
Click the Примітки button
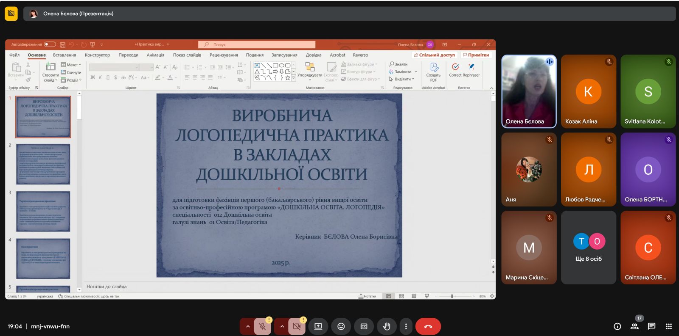coord(476,55)
